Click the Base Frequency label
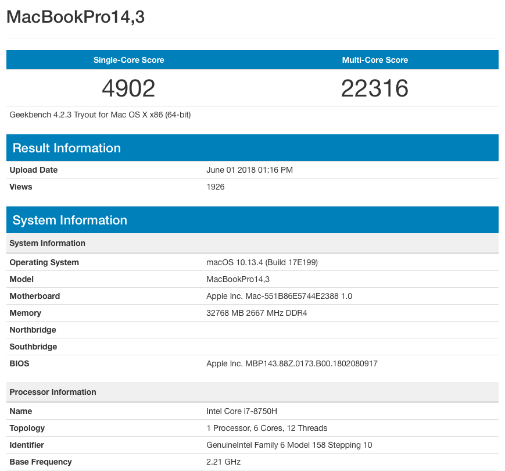505x471 pixels. tap(41, 462)
